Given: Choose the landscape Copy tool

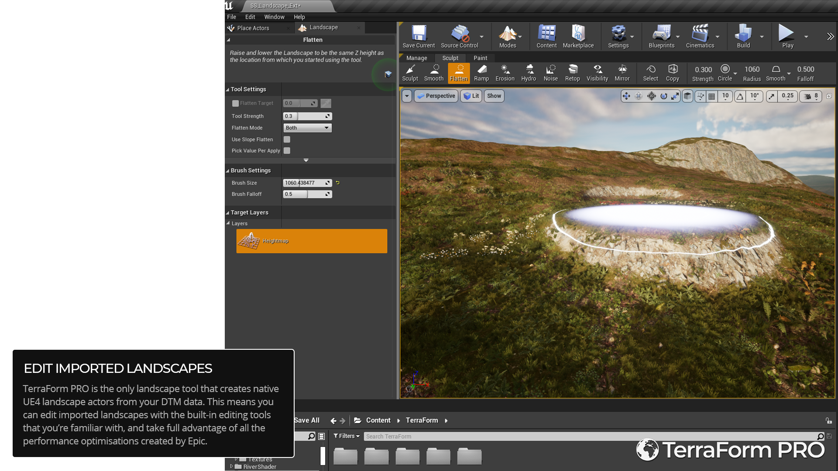Looking at the screenshot, I should 673,73.
